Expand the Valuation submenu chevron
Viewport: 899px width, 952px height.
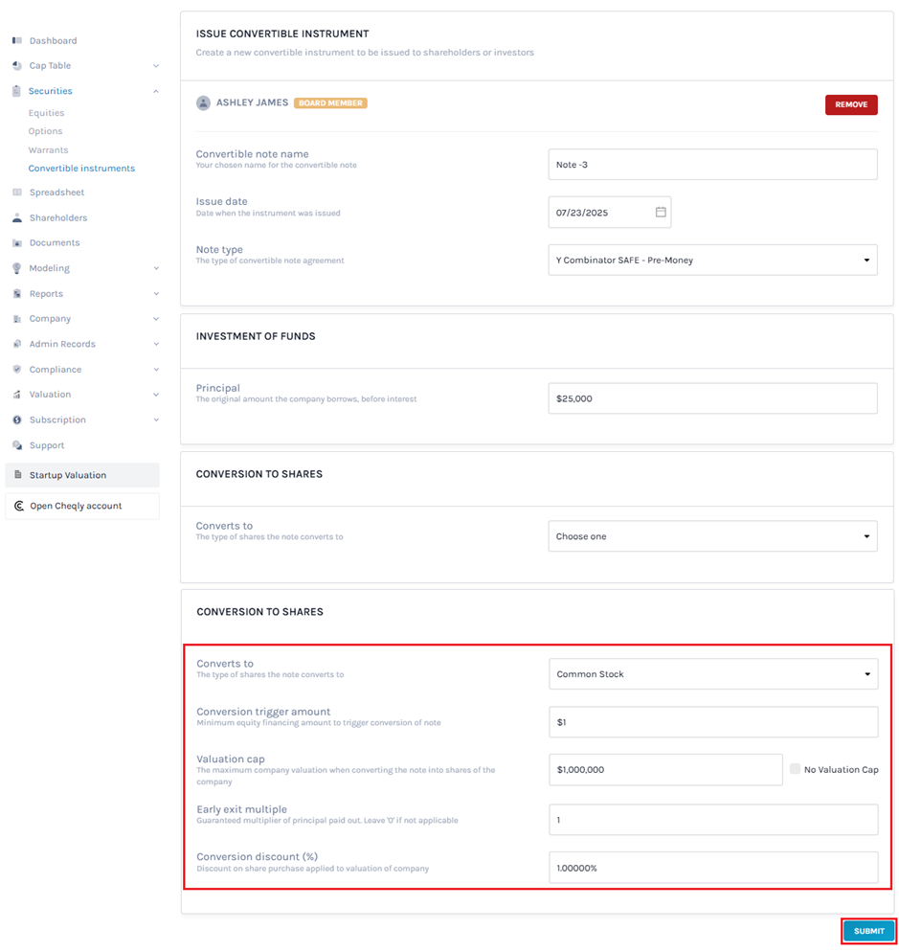(156, 395)
